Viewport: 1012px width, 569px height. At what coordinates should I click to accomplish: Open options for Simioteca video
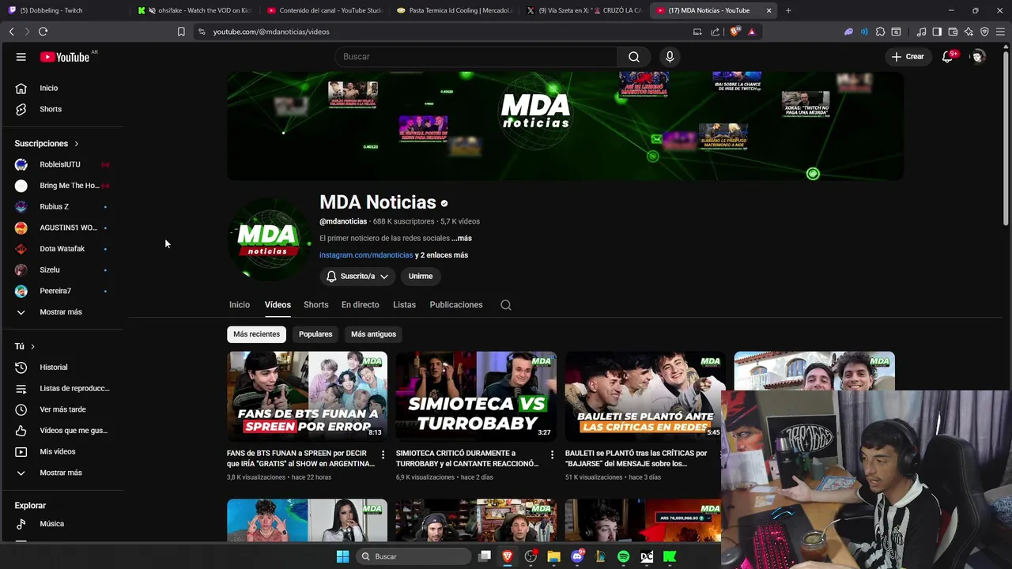(552, 454)
